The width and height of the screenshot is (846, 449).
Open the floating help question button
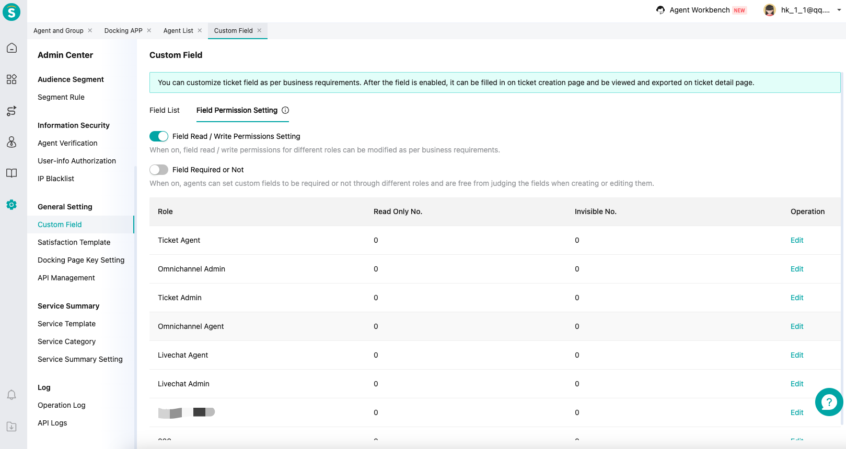click(x=829, y=402)
